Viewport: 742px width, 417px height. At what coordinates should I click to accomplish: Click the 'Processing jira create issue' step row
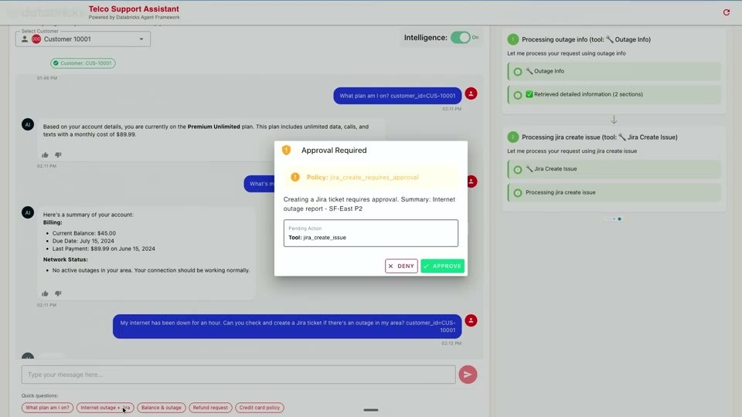tap(614, 192)
